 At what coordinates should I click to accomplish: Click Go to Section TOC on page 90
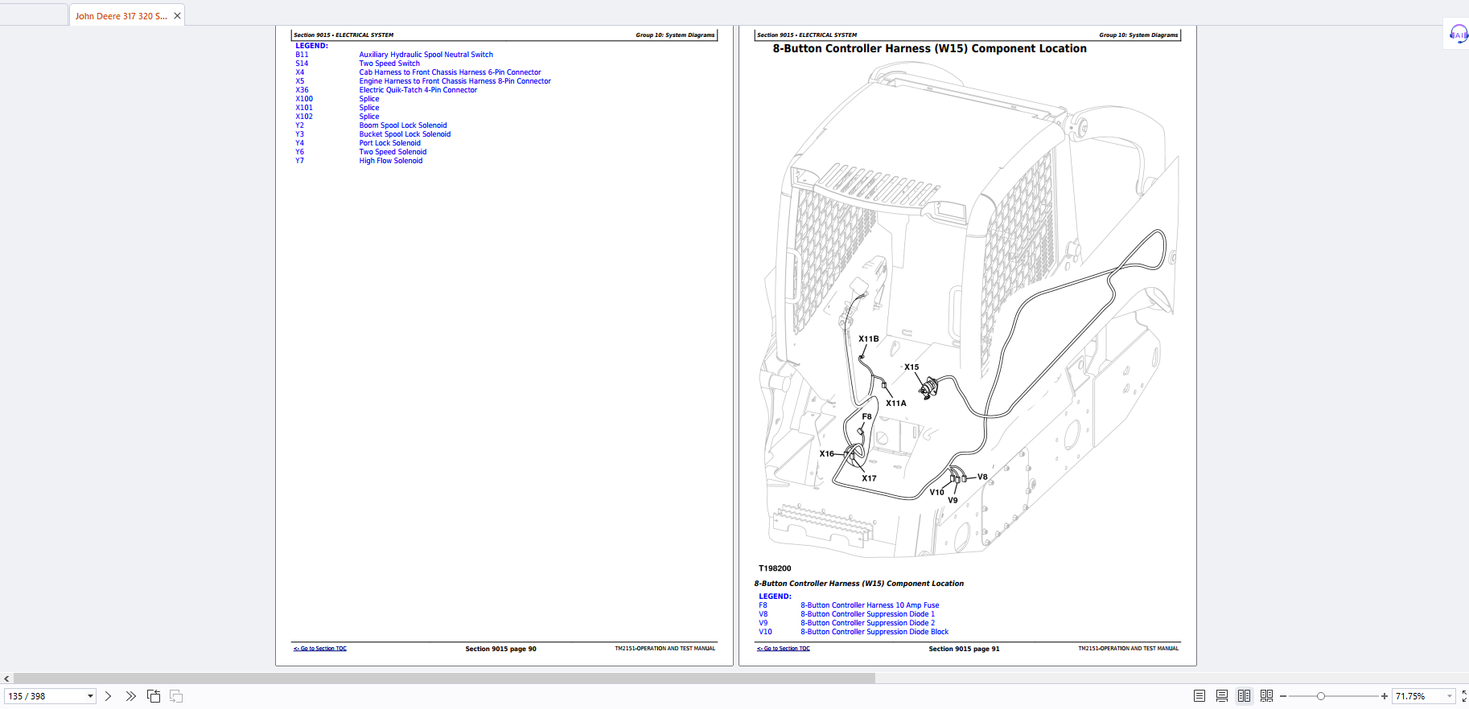pos(320,649)
